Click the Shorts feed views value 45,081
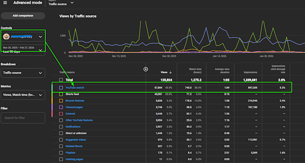305x163 pixels. coord(158,94)
